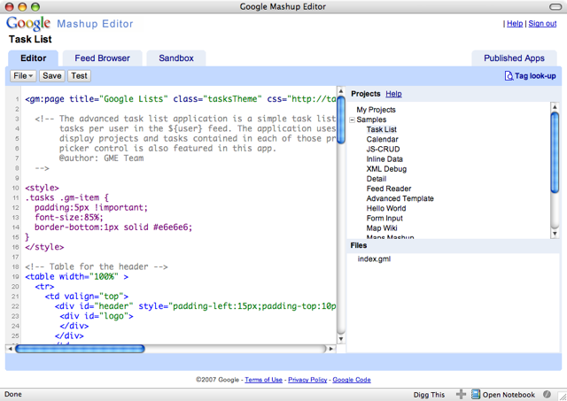Screen dimensions: 567x401
Task: Collapse the Samples tree node
Action: click(x=353, y=120)
